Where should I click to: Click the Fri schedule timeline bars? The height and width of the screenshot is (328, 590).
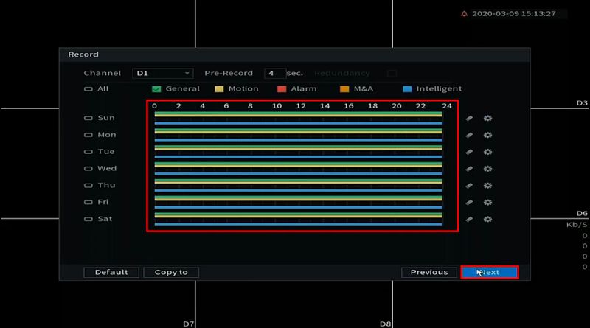click(x=299, y=203)
